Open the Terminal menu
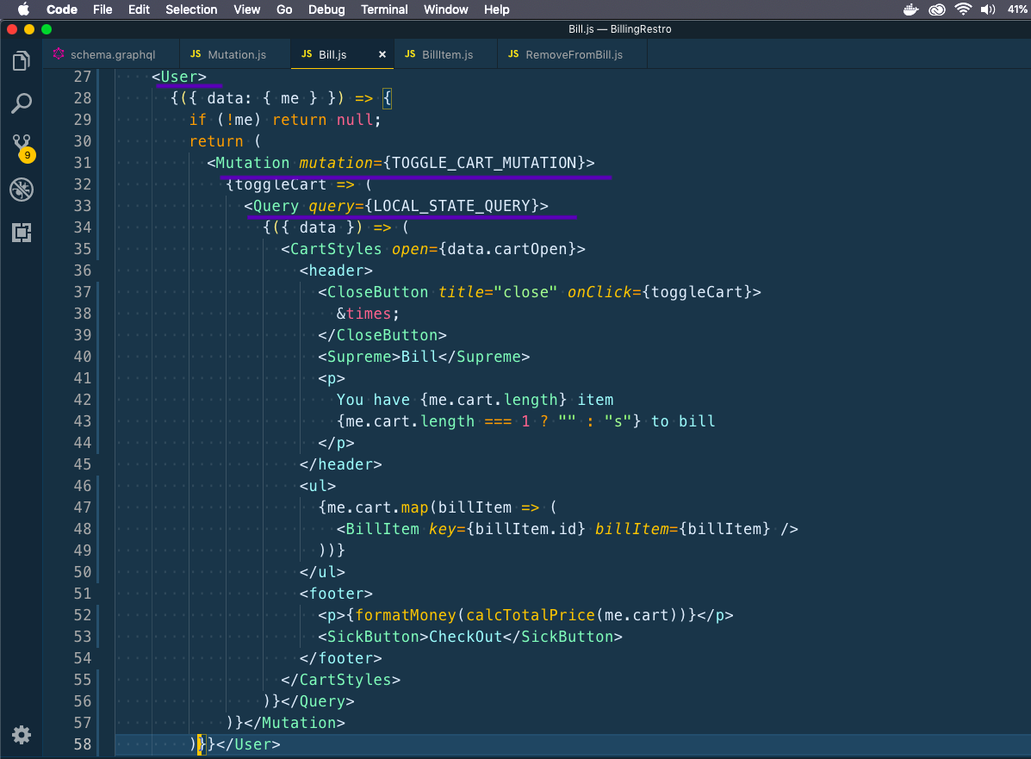1031x759 pixels. click(384, 9)
